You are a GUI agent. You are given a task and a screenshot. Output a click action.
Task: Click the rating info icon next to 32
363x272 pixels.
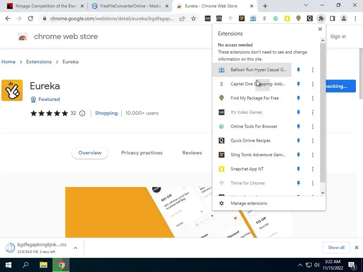pos(82,113)
